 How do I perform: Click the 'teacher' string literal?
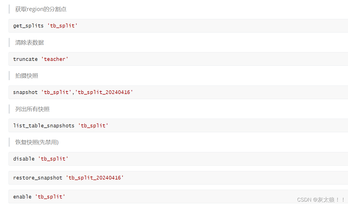[55, 59]
